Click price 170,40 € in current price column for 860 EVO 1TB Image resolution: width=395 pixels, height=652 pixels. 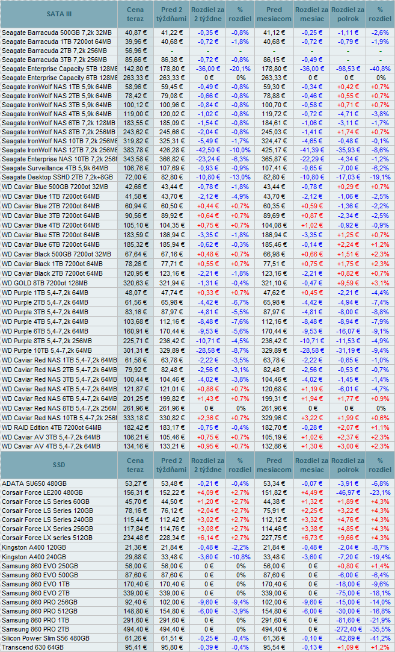pyautogui.click(x=135, y=584)
